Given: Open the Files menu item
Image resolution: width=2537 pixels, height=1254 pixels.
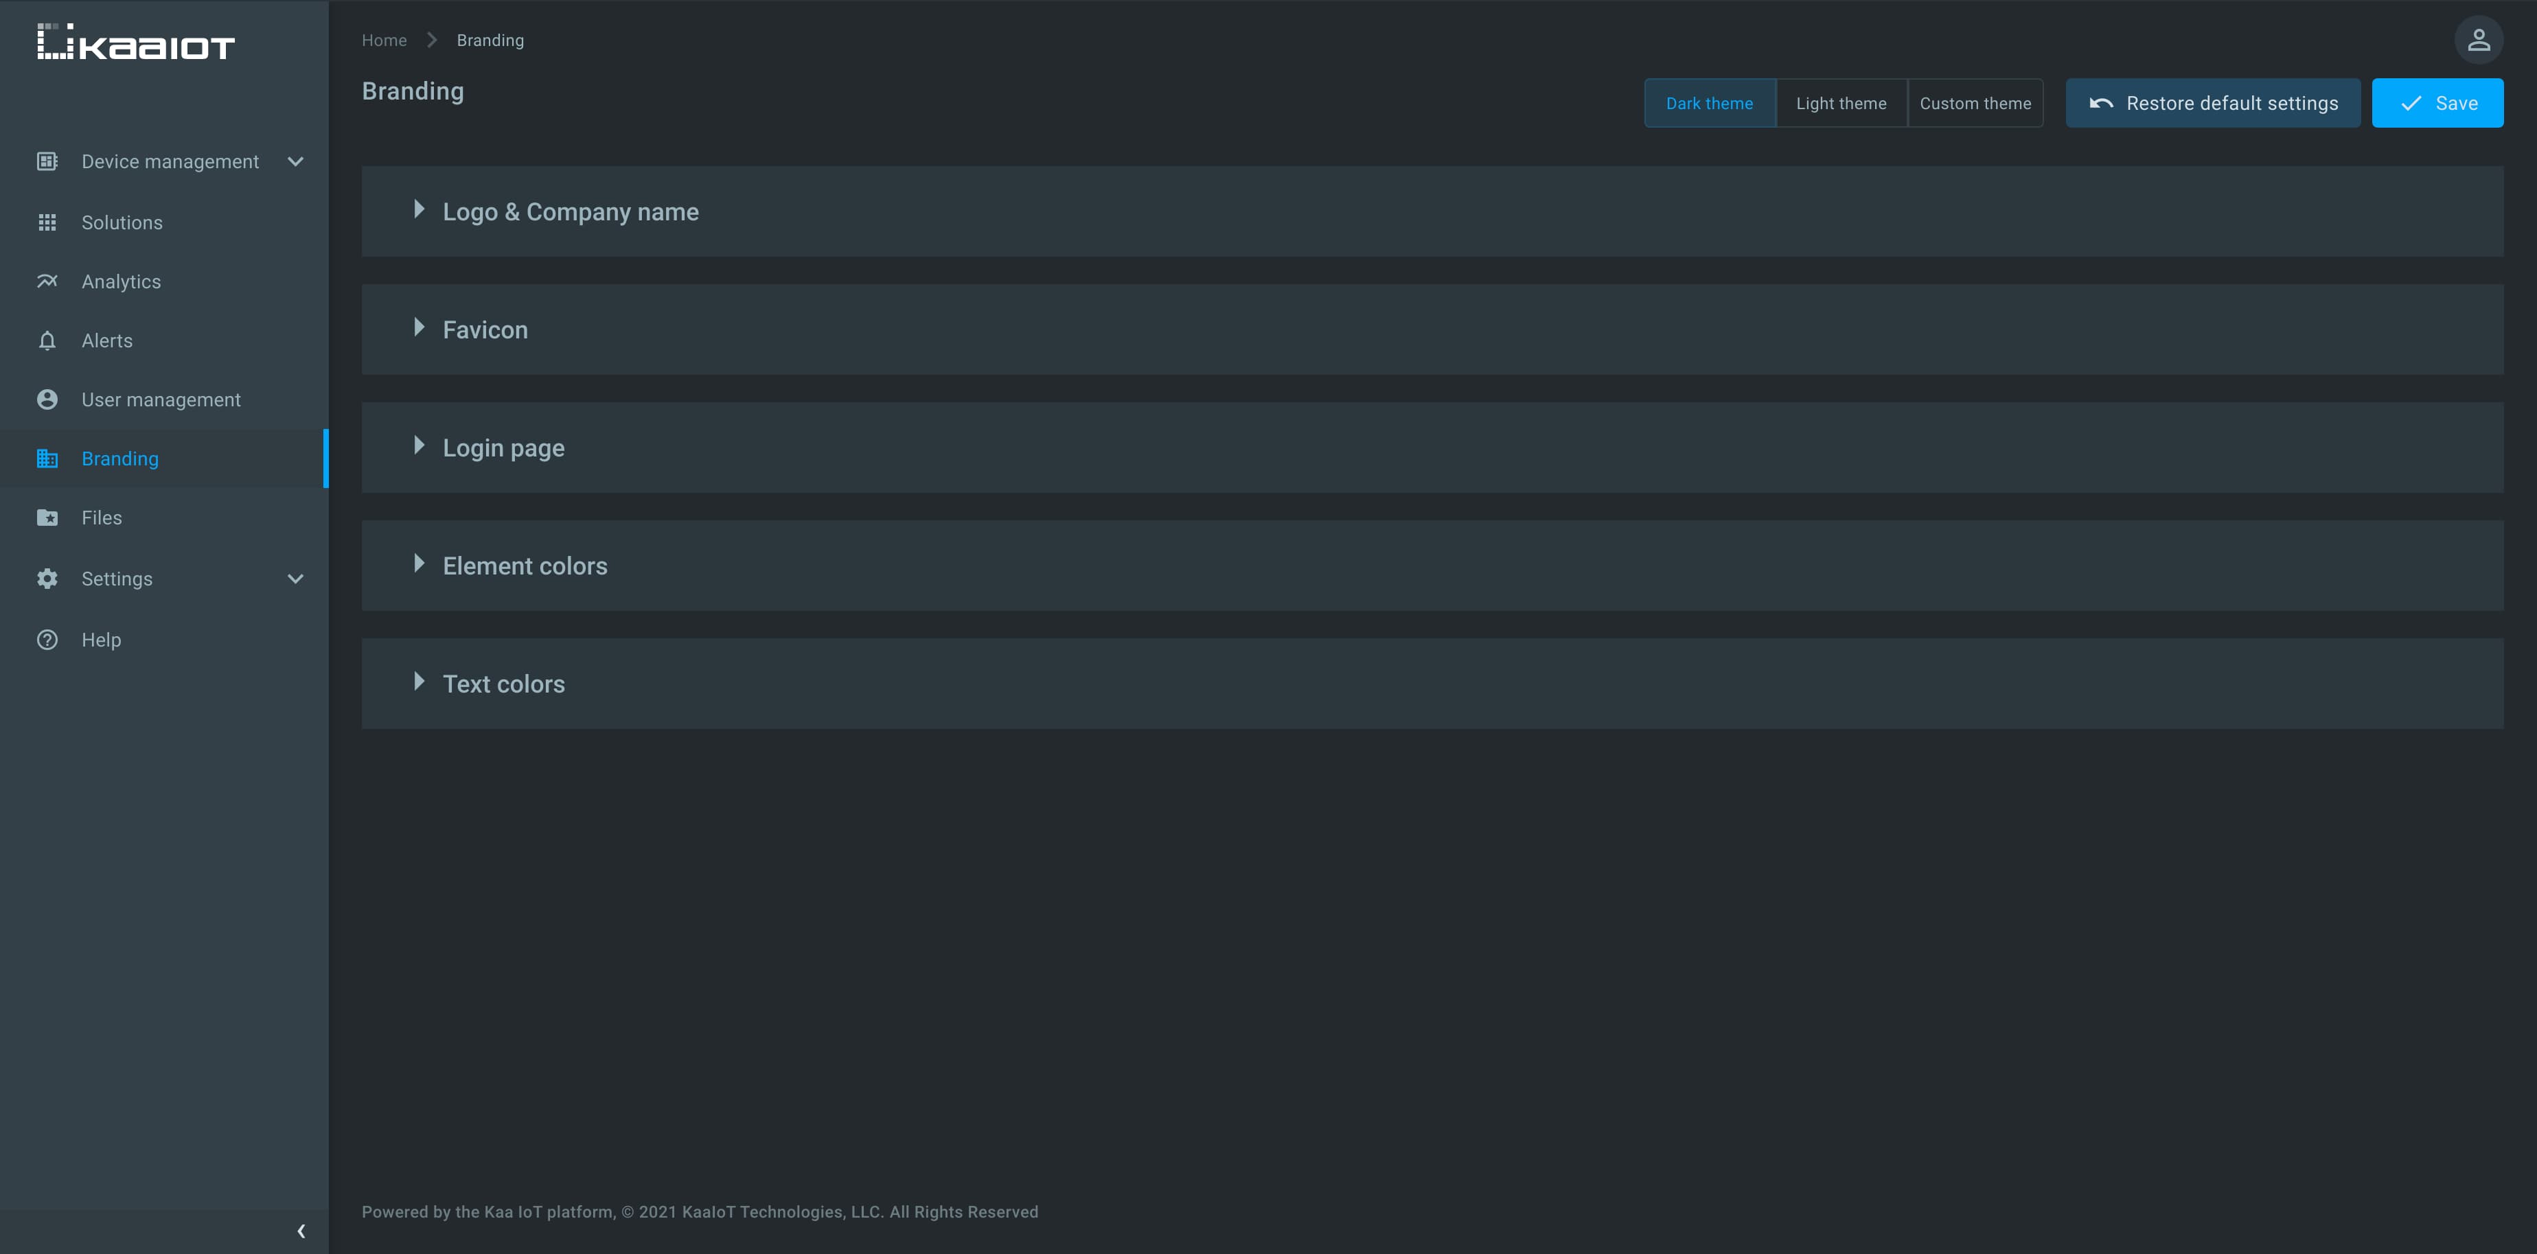Looking at the screenshot, I should pyautogui.click(x=165, y=518).
